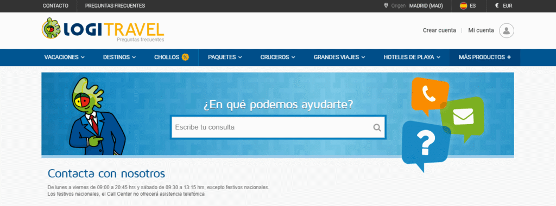Click the 'Escribe tu consulta' search field
556x206 pixels.
277,127
